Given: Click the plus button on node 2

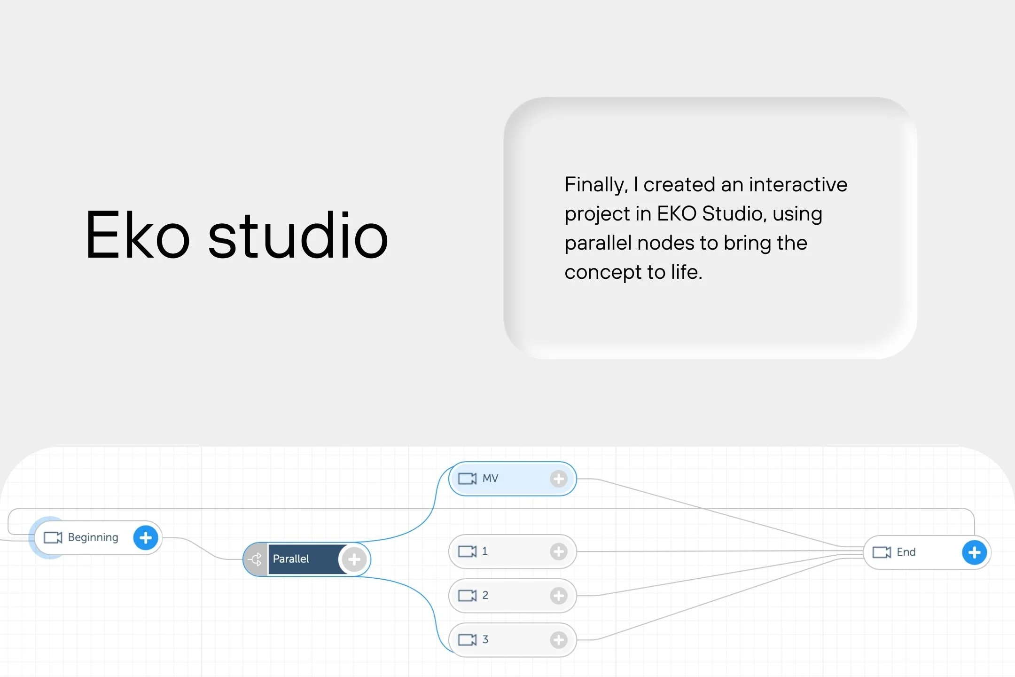Looking at the screenshot, I should coord(558,596).
